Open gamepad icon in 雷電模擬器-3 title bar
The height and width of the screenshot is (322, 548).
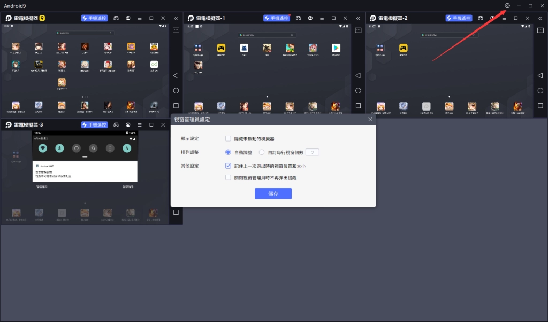[x=116, y=125]
